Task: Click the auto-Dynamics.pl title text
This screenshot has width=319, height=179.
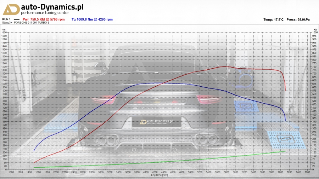Action: click(52, 7)
